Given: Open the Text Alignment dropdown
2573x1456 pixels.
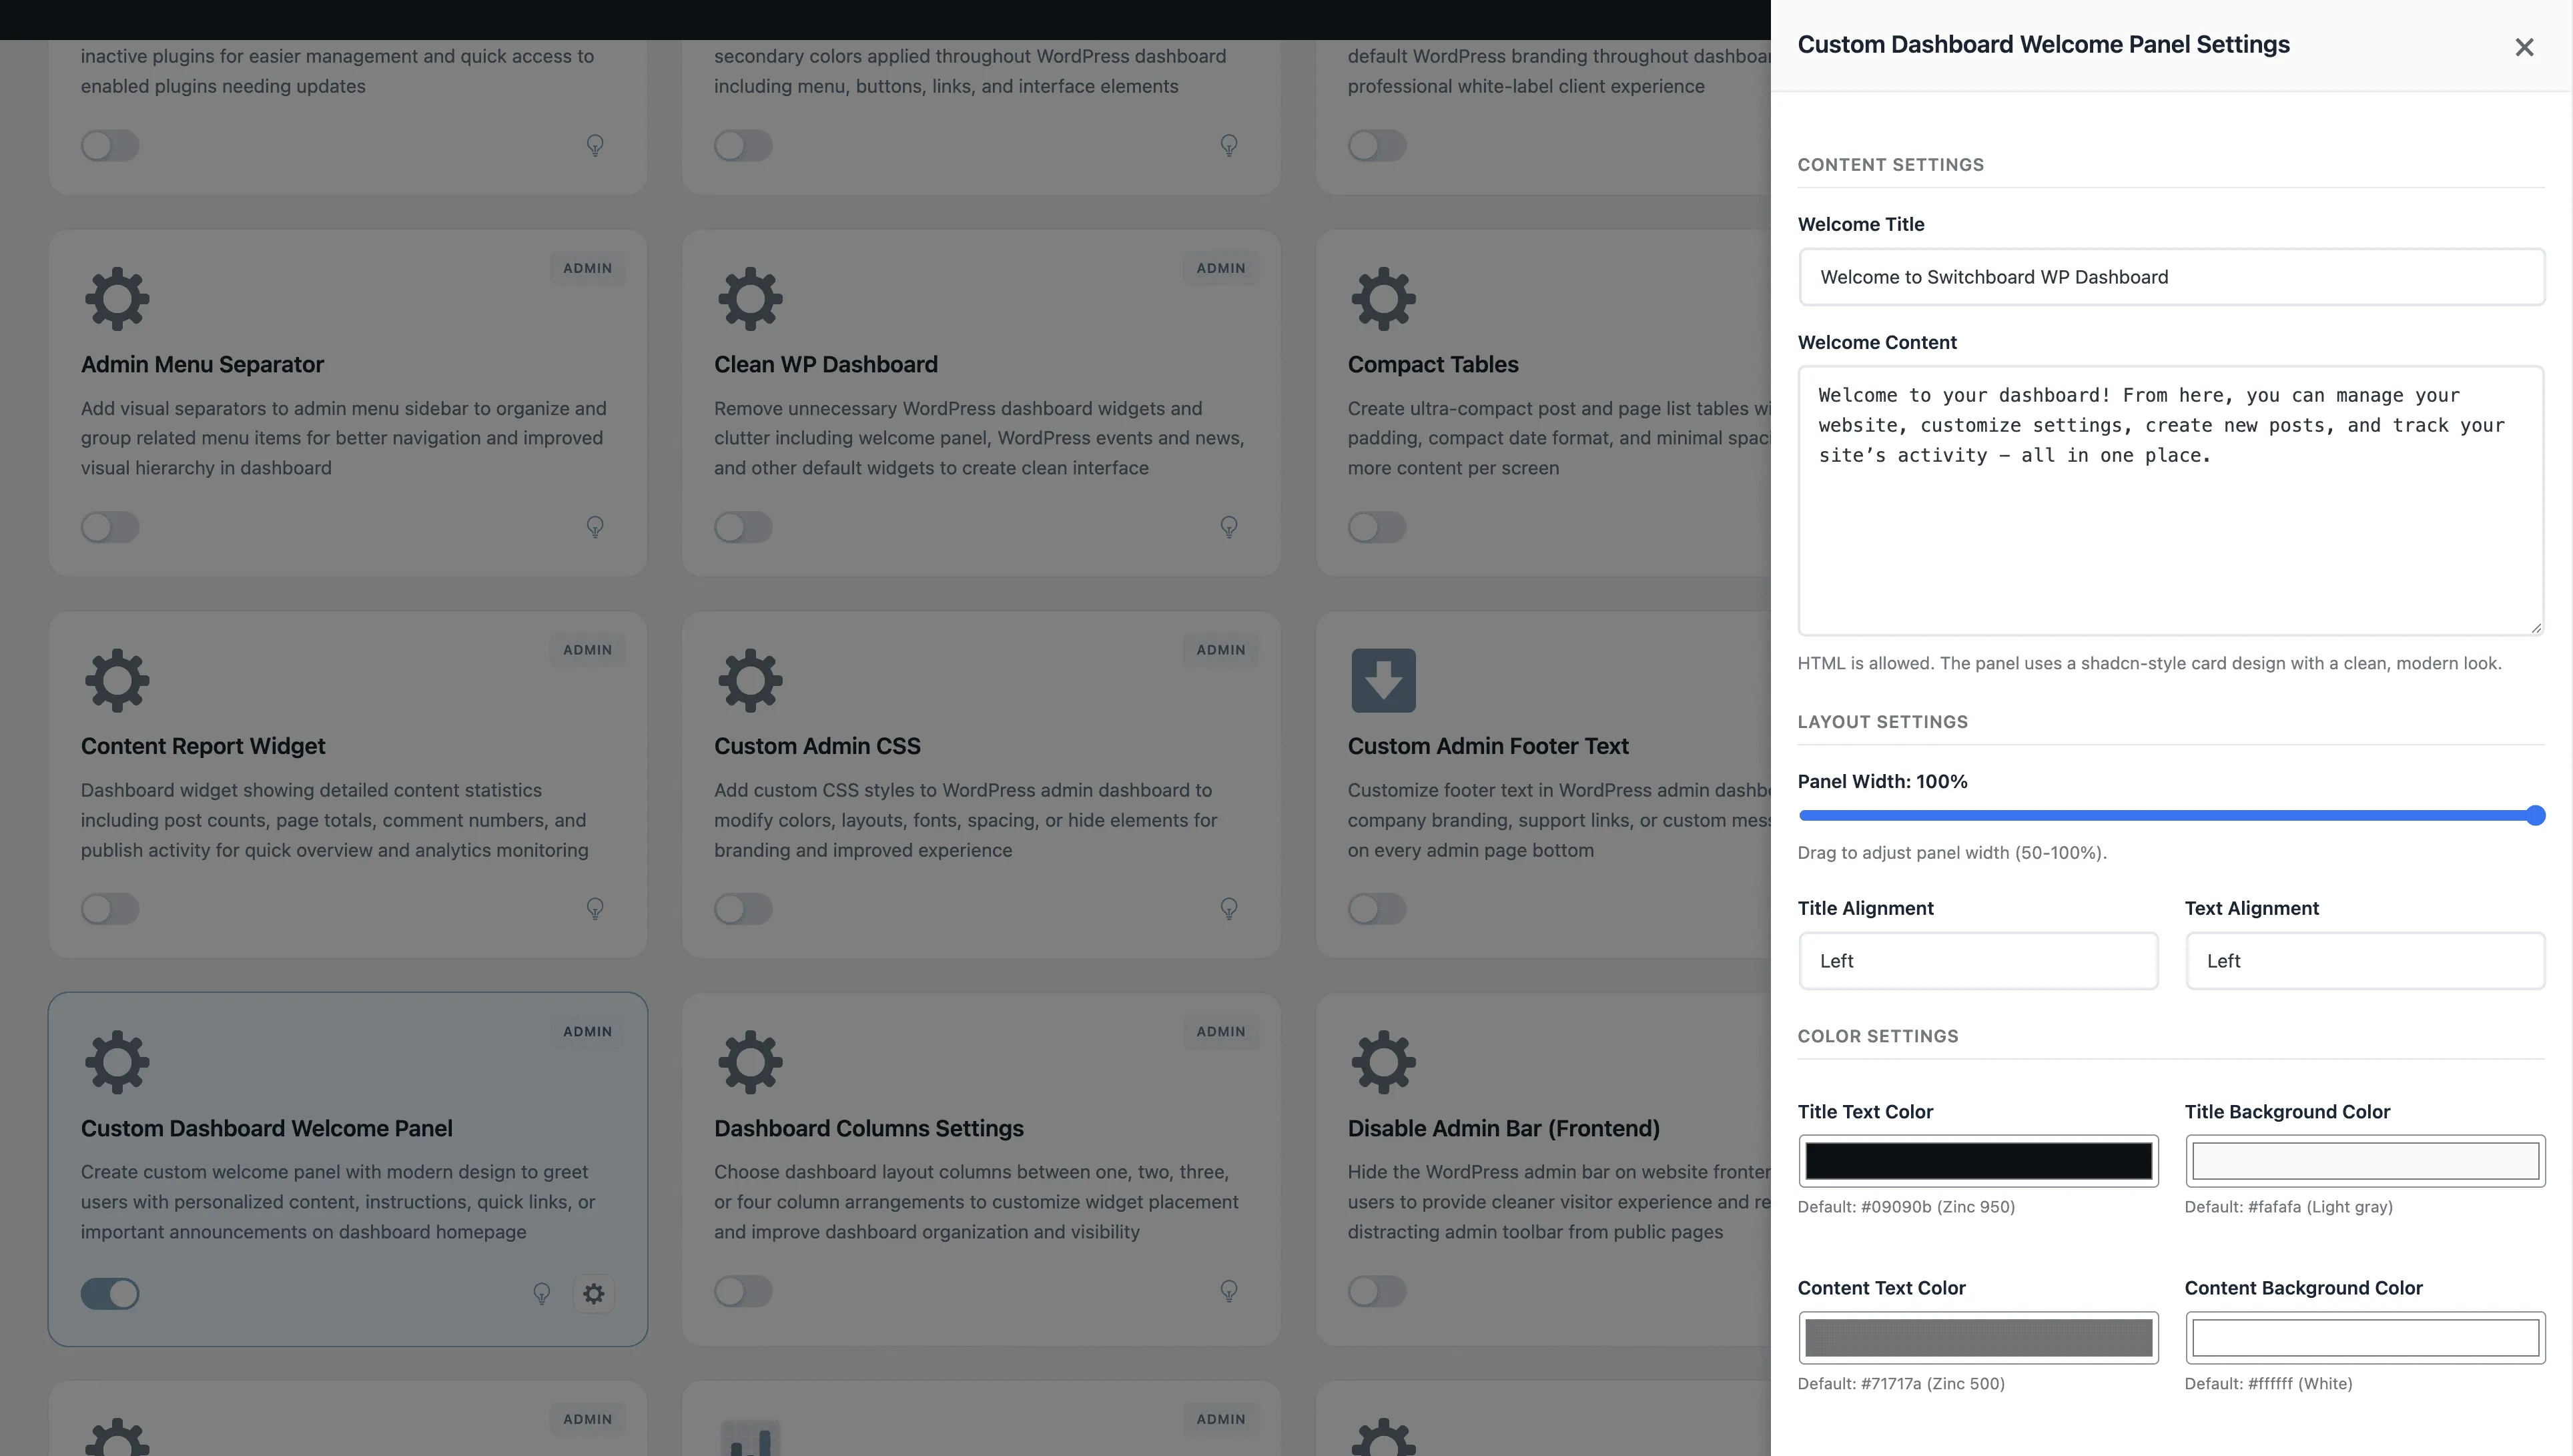Looking at the screenshot, I should click(2364, 960).
